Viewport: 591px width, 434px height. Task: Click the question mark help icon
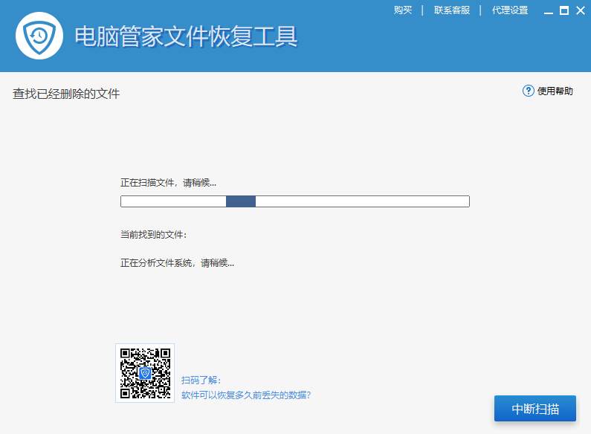529,91
